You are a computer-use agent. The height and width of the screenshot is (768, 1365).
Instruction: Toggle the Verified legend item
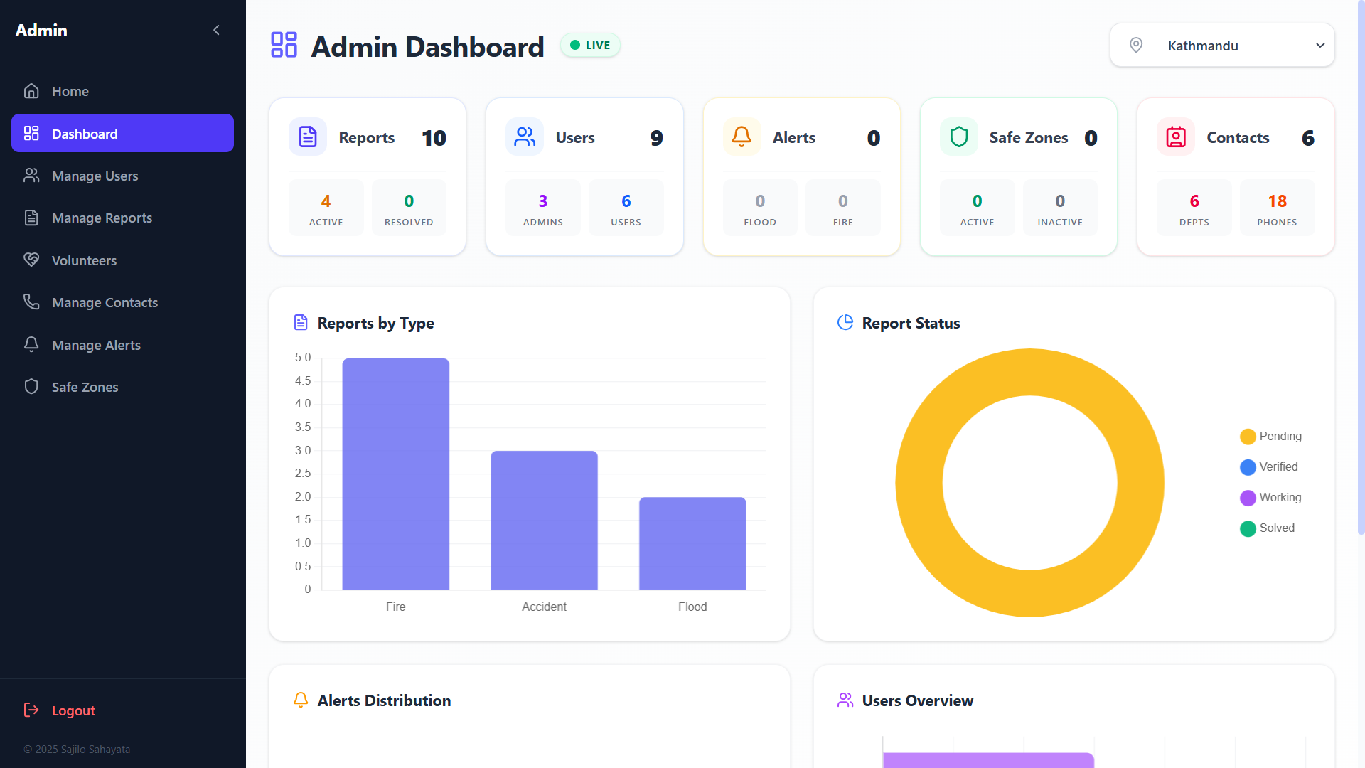tap(1269, 467)
